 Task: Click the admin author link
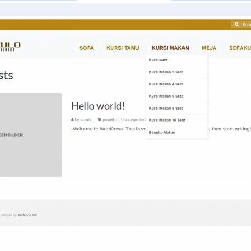[x=85, y=119]
